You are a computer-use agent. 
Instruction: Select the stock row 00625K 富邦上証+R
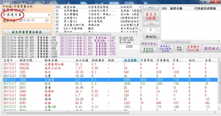click(x=110, y=68)
